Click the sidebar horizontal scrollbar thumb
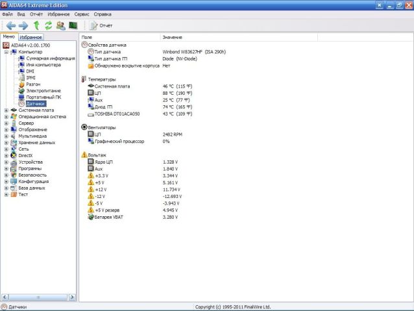This screenshot has height=311, width=414. coord(38,297)
